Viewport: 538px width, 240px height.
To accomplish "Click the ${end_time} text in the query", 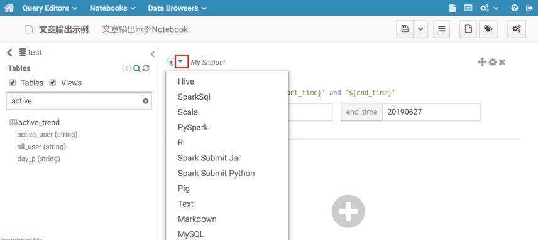I will (370, 93).
